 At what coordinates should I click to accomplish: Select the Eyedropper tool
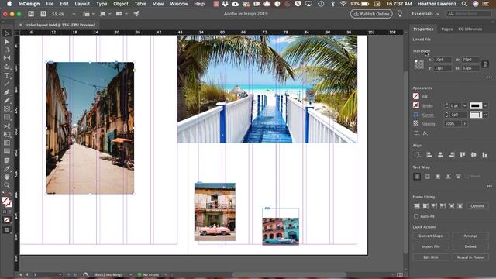(7, 168)
